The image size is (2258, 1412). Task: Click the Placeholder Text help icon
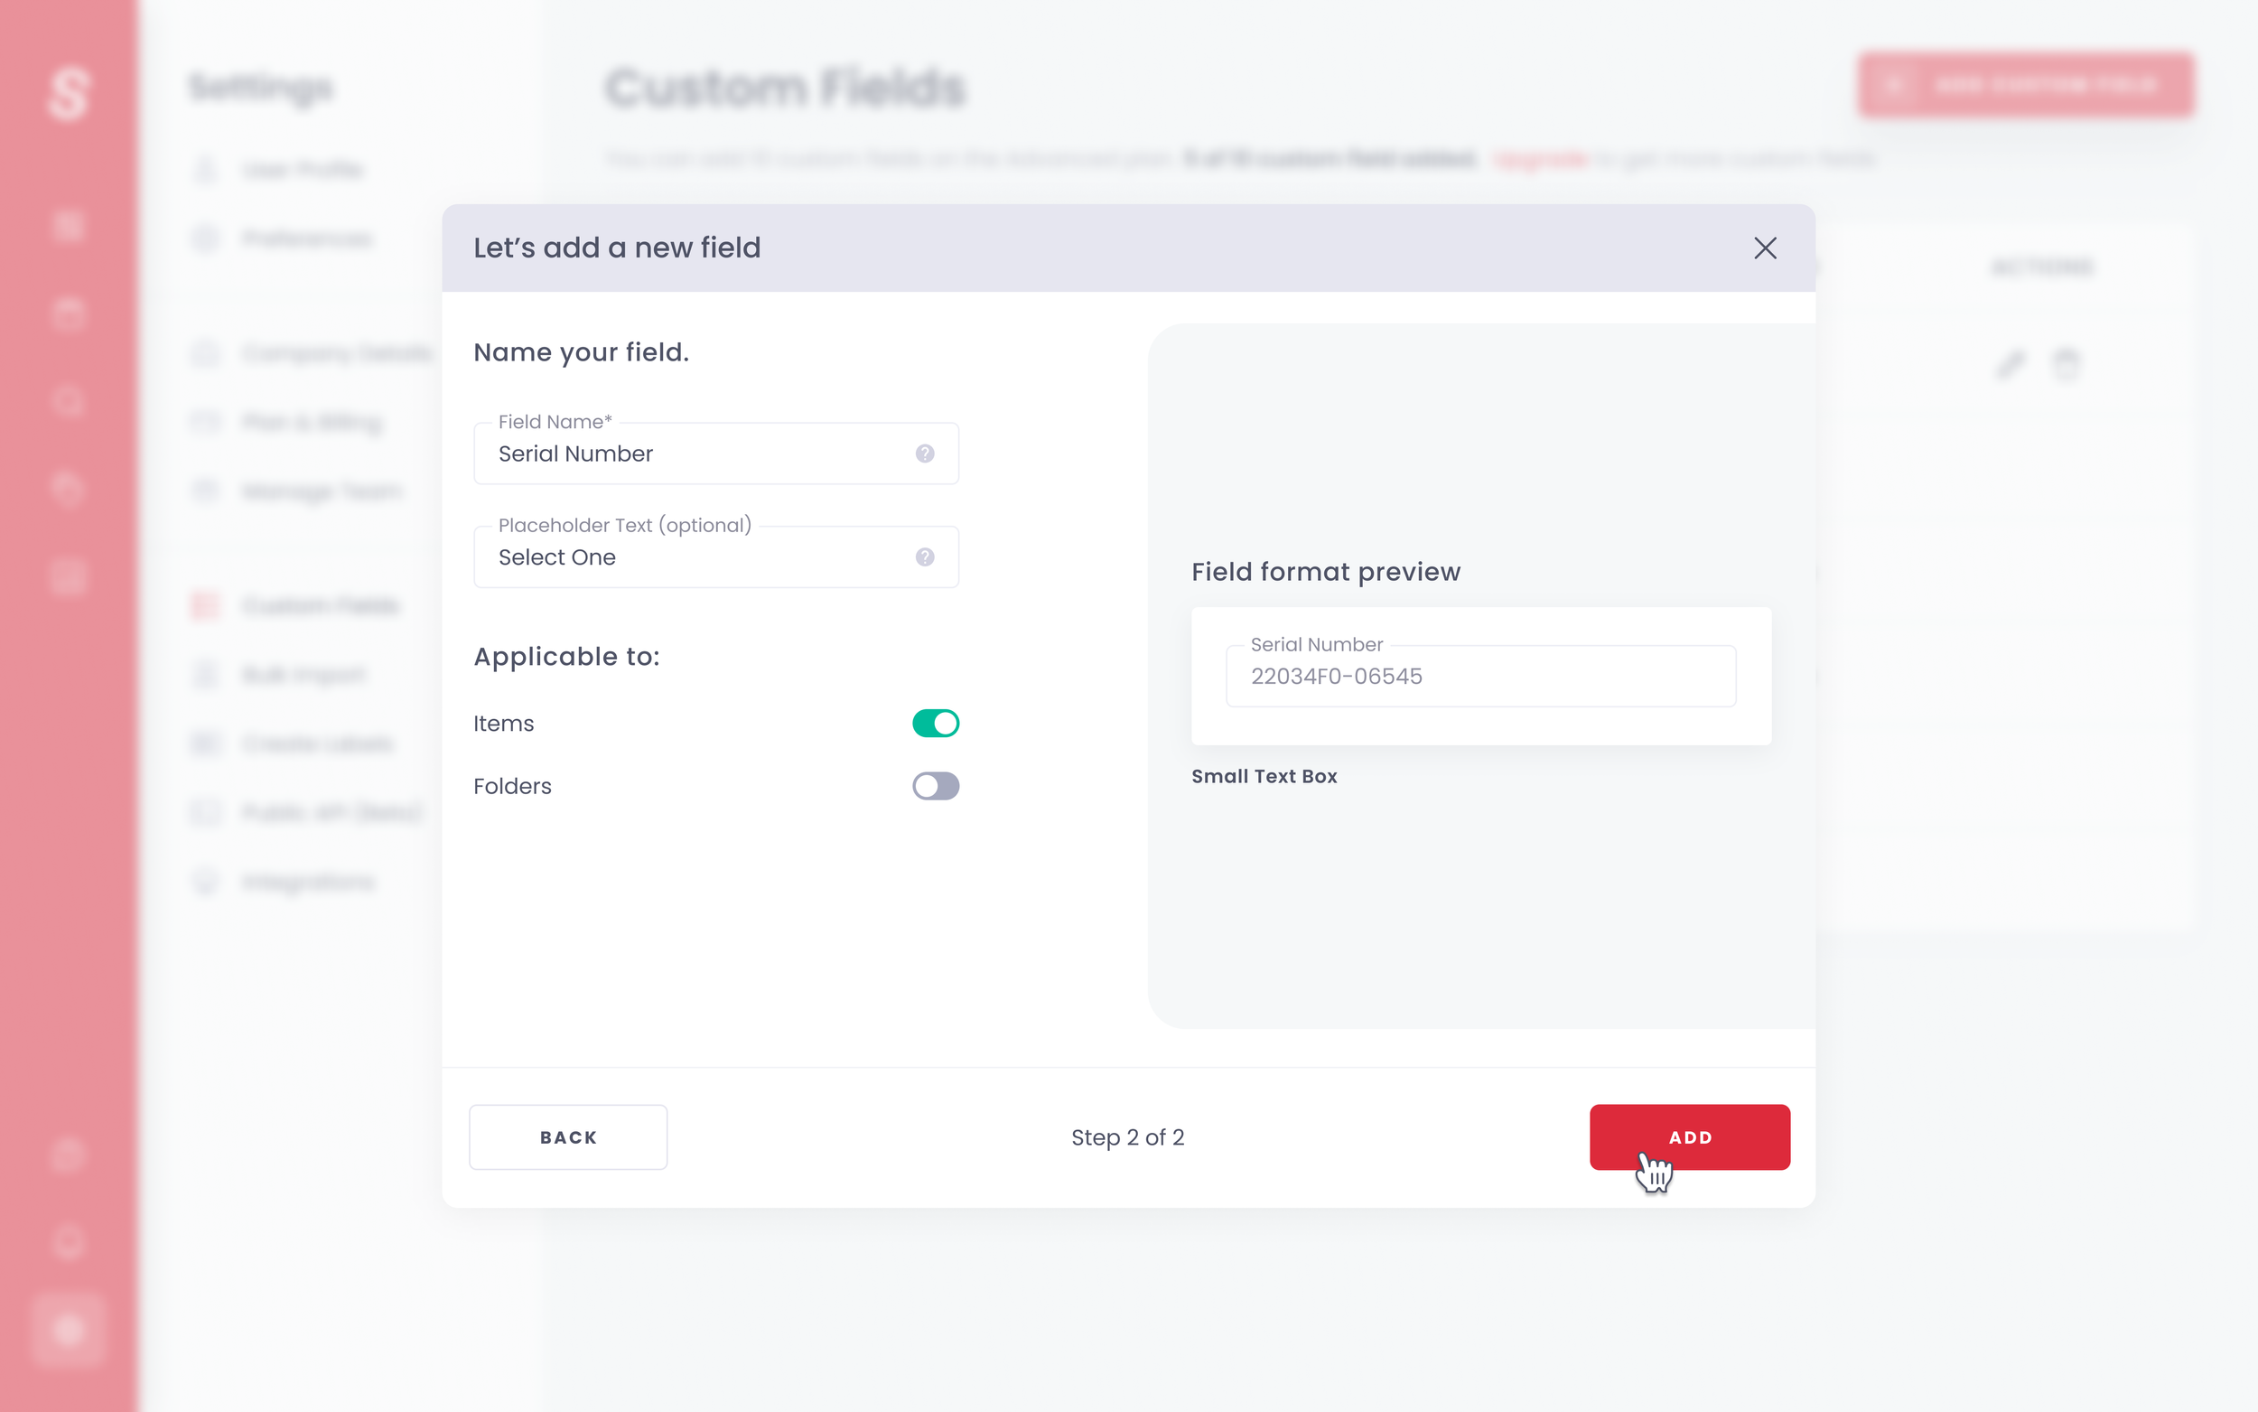point(924,557)
